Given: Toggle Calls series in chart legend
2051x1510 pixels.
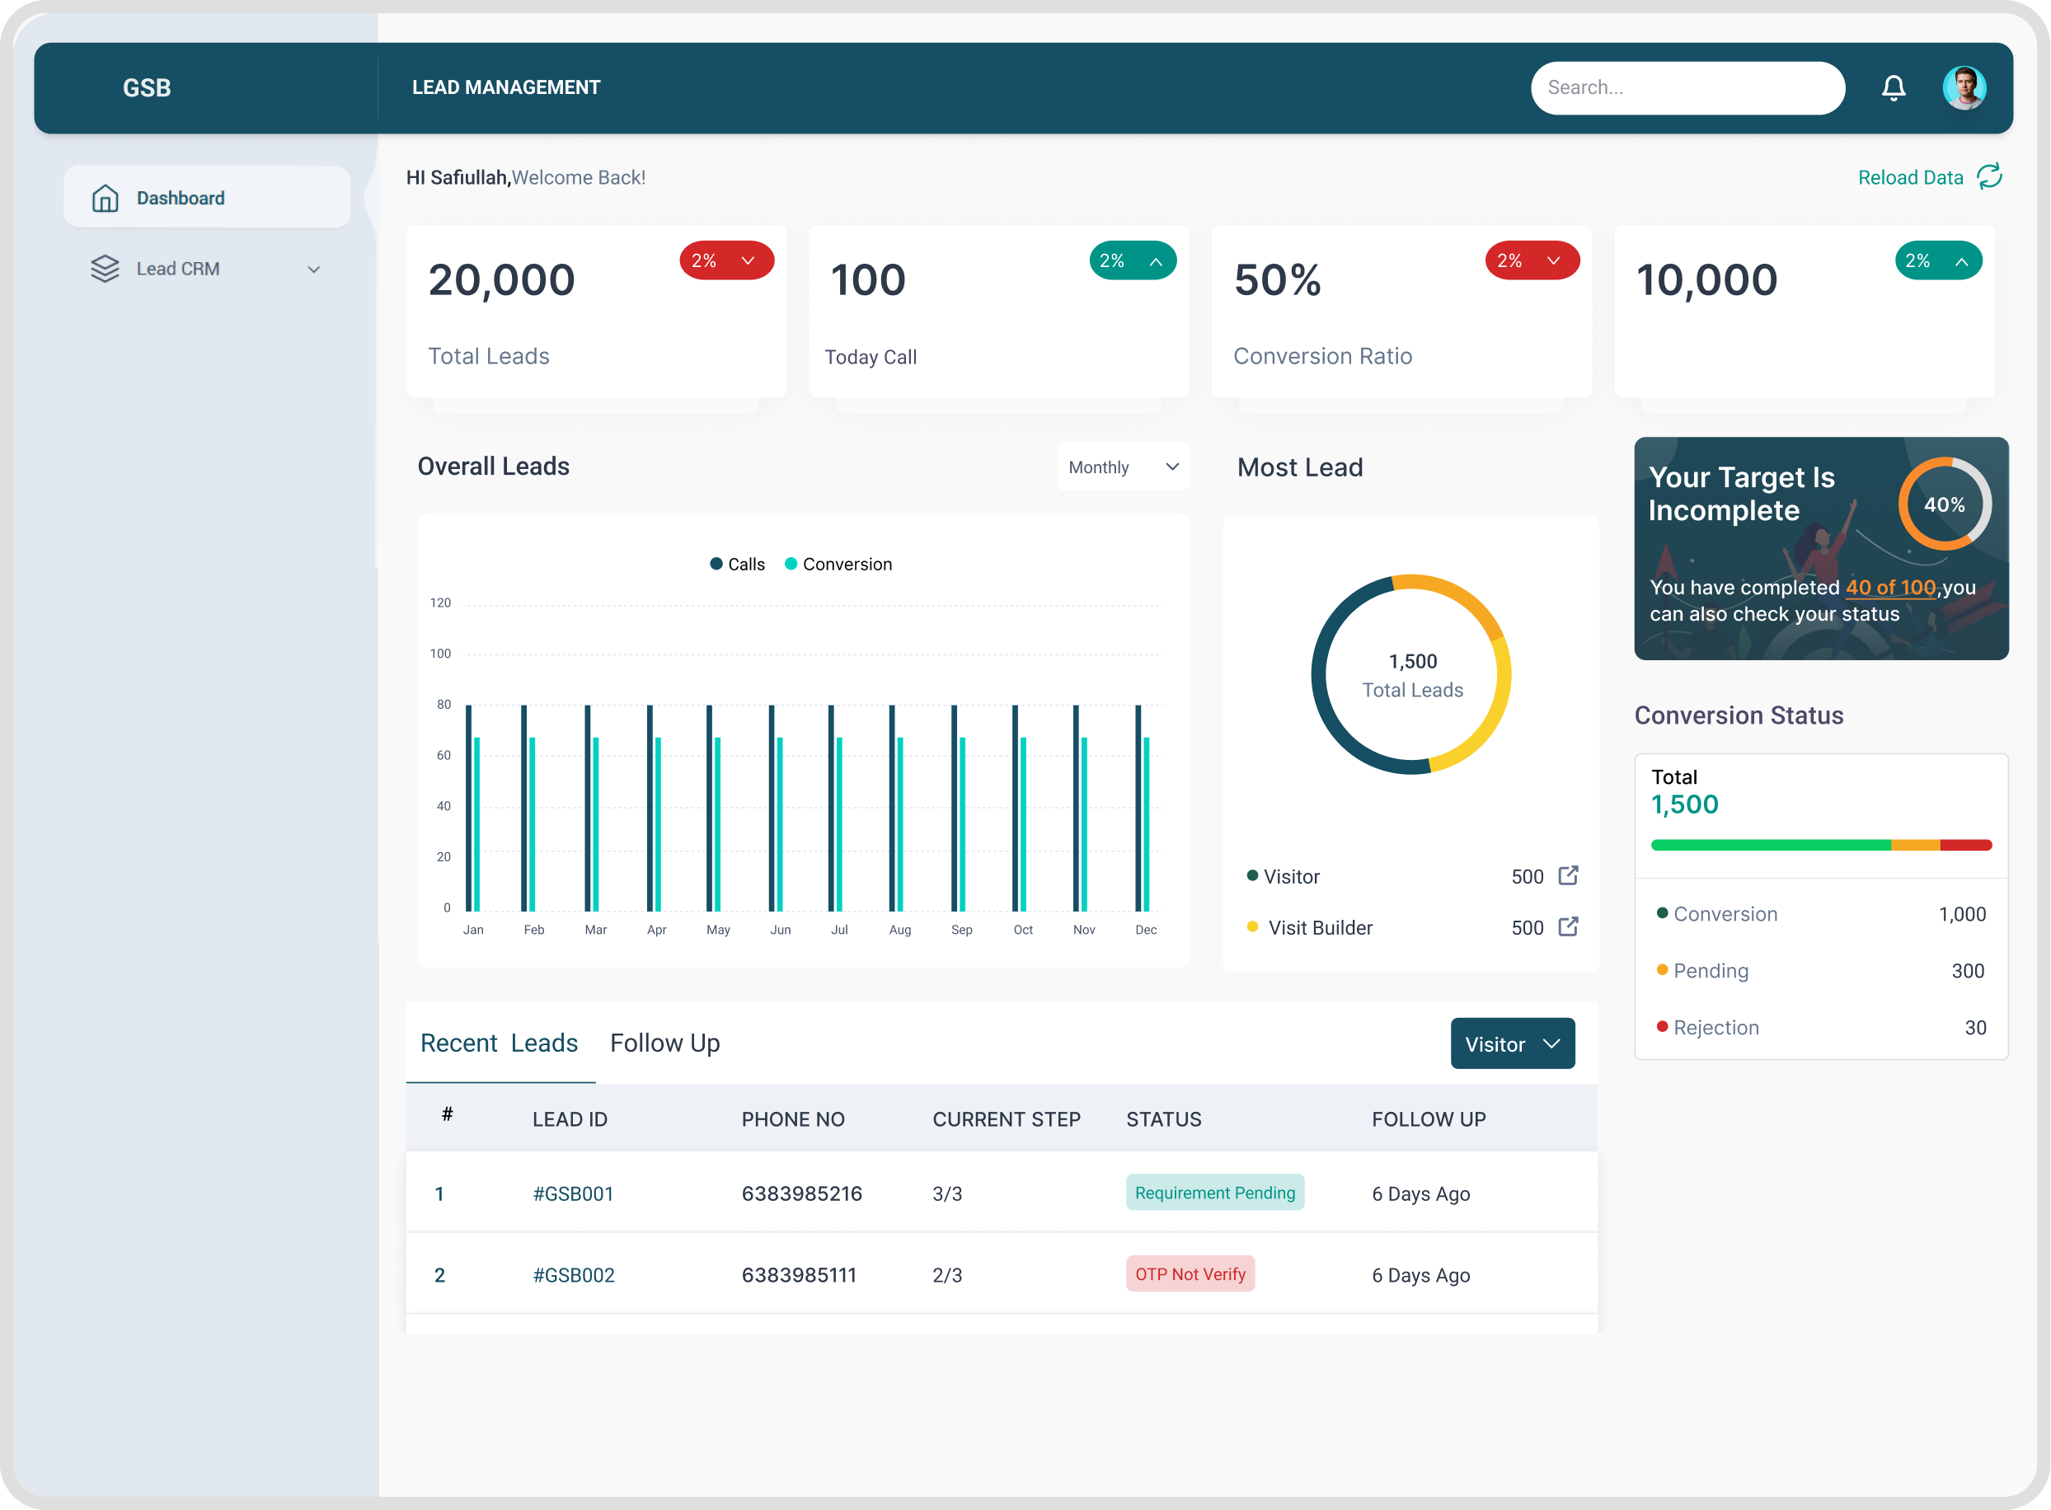Looking at the screenshot, I should point(737,564).
